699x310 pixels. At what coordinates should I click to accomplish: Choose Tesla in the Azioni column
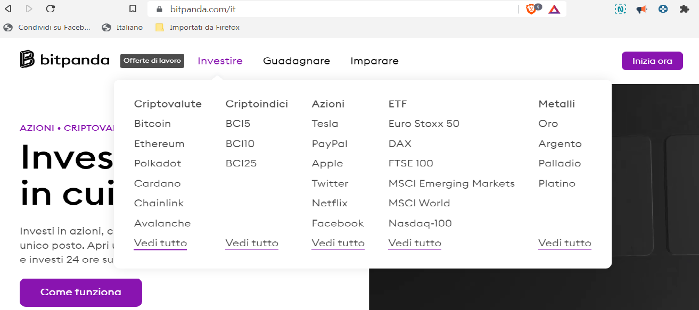click(325, 124)
